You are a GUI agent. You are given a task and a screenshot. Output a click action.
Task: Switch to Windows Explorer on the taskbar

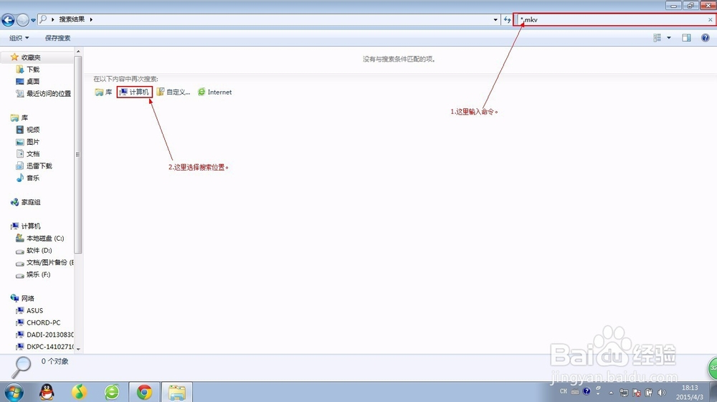coord(177,392)
